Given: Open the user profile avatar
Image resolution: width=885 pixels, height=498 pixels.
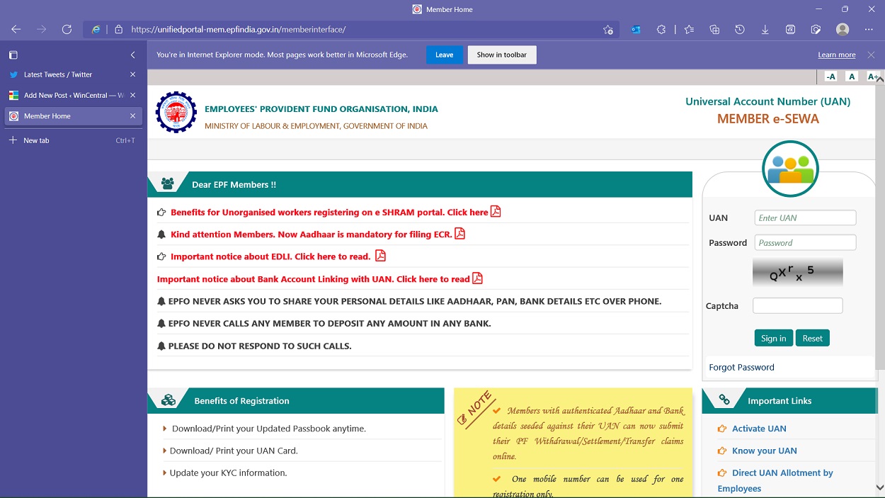Looking at the screenshot, I should point(843,30).
